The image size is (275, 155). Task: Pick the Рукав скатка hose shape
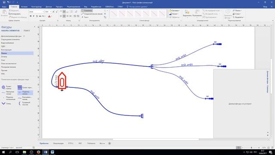point(7,87)
